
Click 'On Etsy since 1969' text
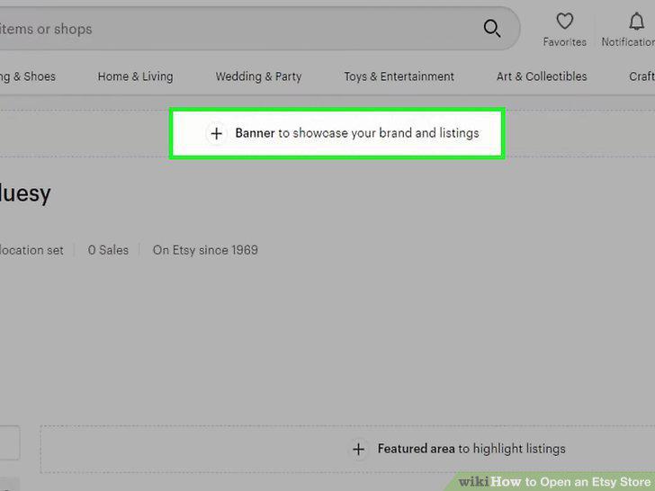coord(205,250)
